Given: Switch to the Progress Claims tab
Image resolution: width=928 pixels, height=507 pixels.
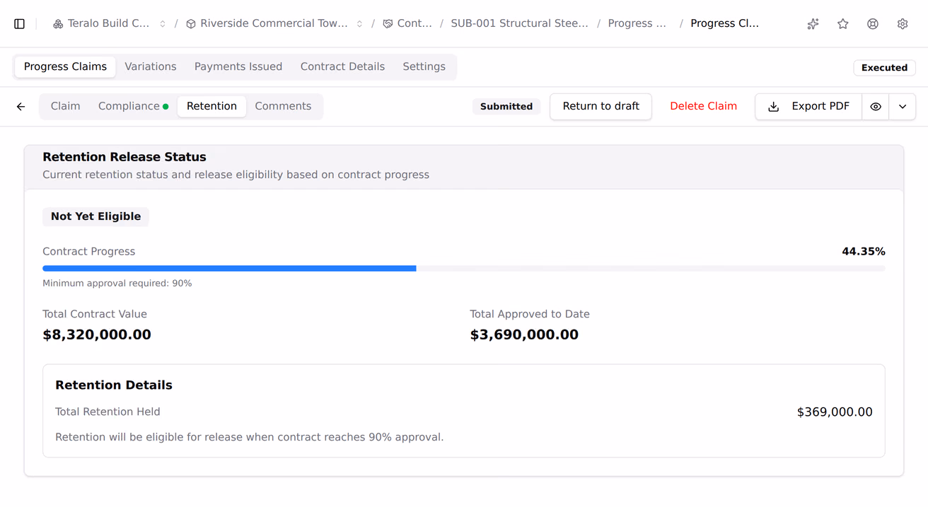Looking at the screenshot, I should tap(65, 67).
